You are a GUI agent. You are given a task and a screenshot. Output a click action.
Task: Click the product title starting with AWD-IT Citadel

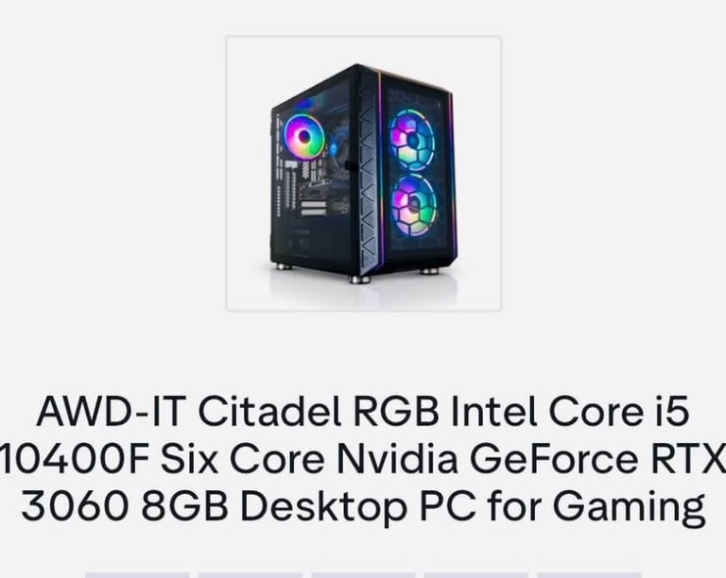363,458
